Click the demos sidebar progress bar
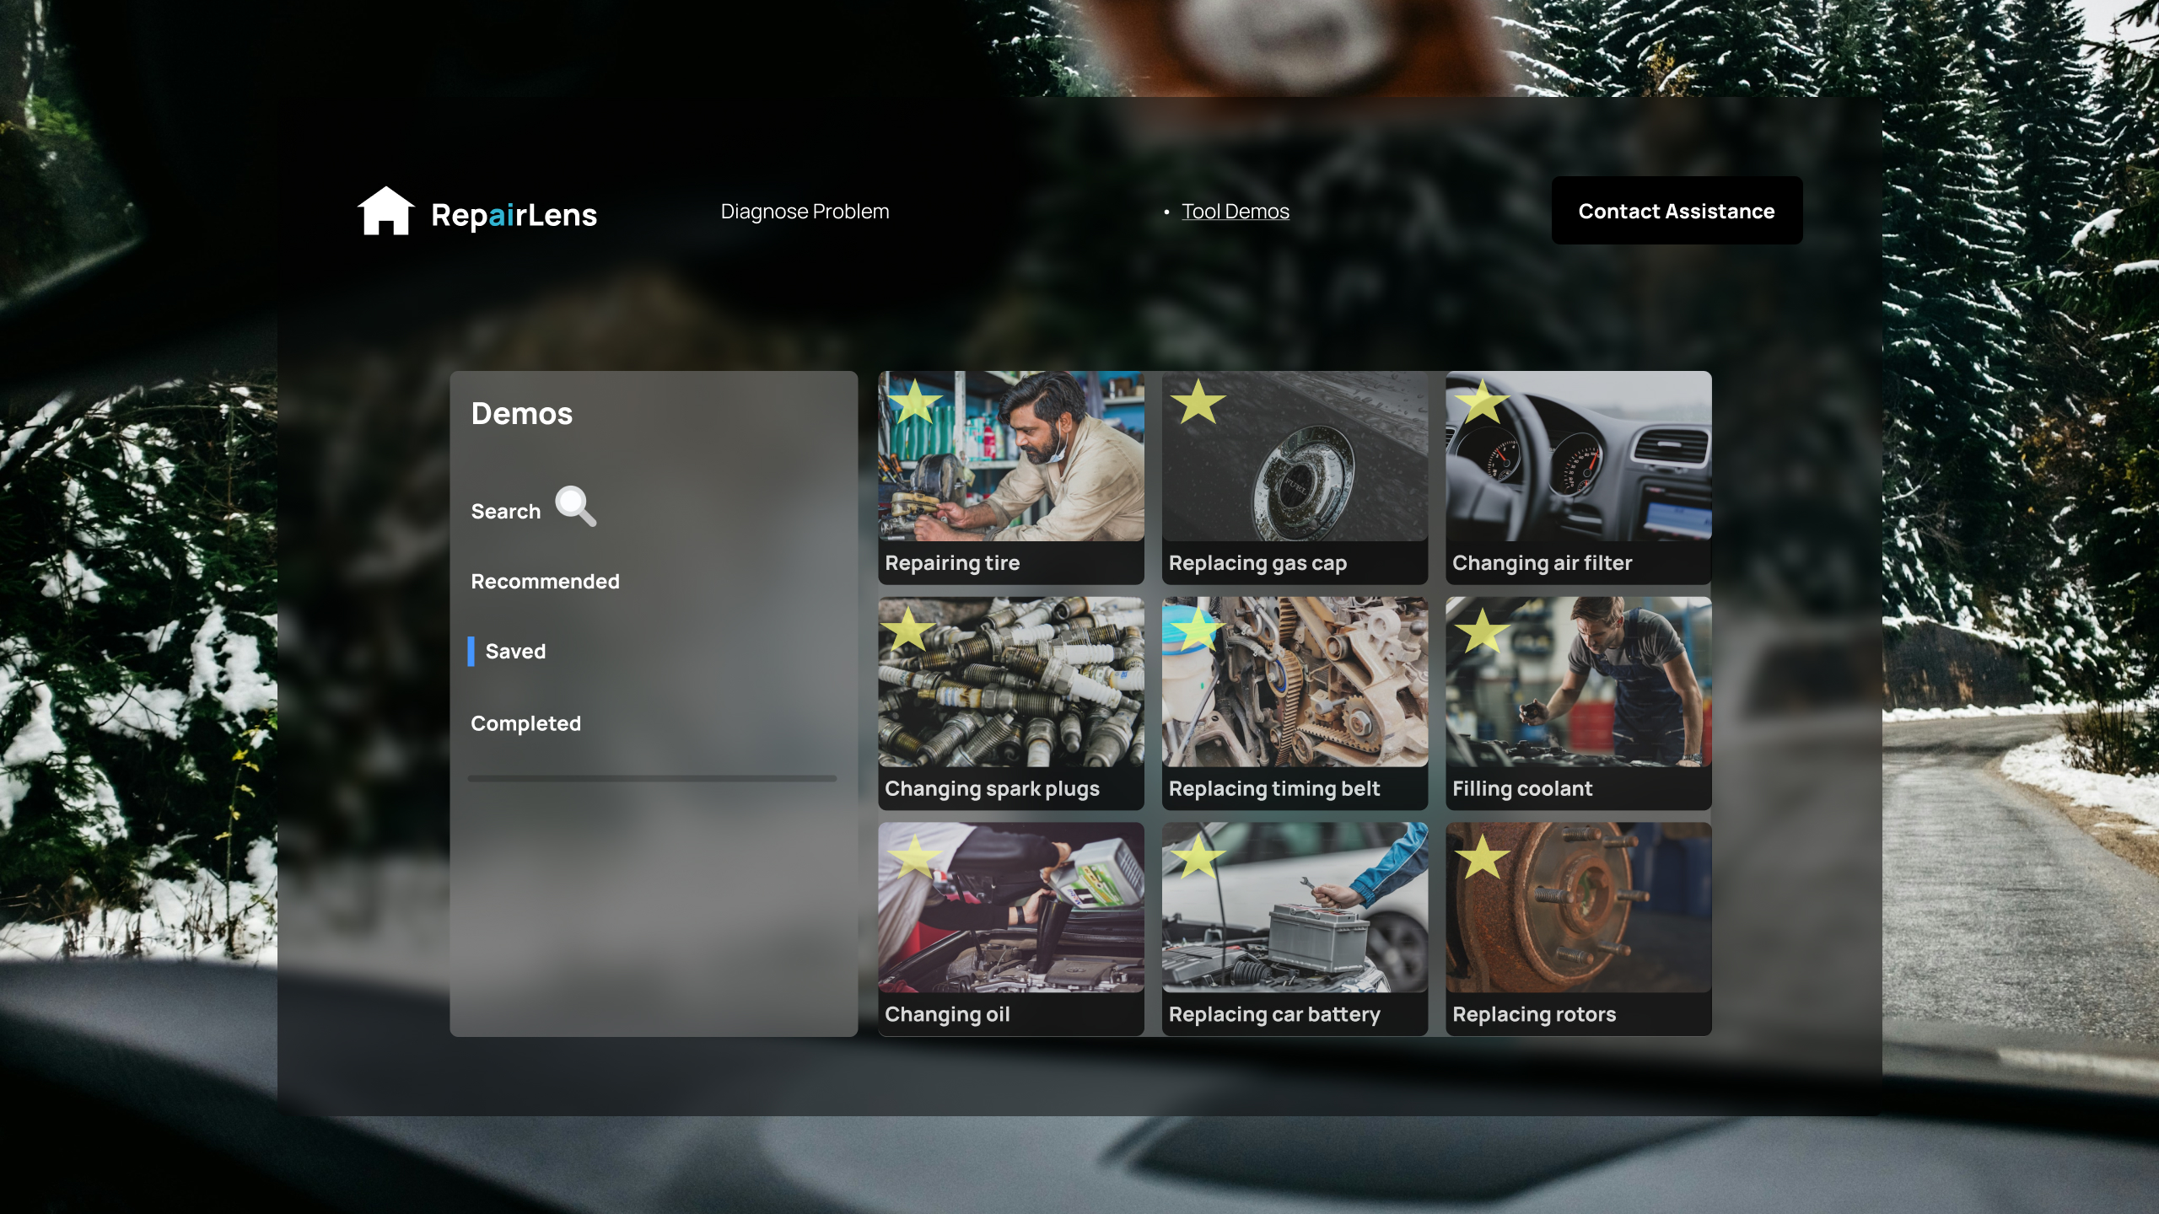 [652, 778]
